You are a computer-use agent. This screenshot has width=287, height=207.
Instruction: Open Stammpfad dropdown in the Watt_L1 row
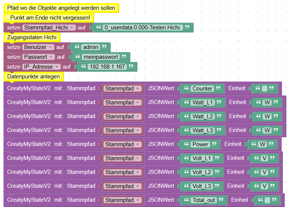tap(122, 103)
